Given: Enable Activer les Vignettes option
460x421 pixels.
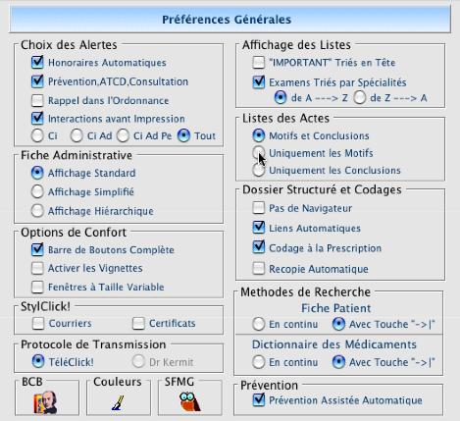Looking at the screenshot, I should click(x=37, y=268).
